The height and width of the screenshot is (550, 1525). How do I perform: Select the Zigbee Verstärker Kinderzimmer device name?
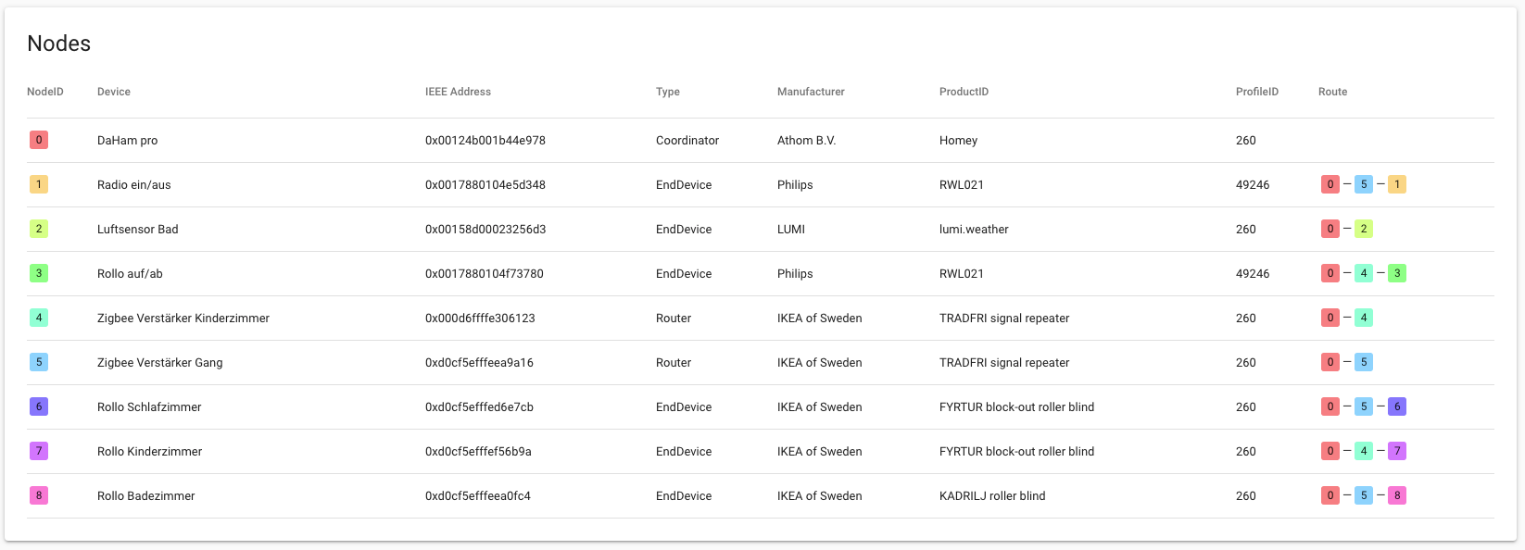(x=183, y=318)
